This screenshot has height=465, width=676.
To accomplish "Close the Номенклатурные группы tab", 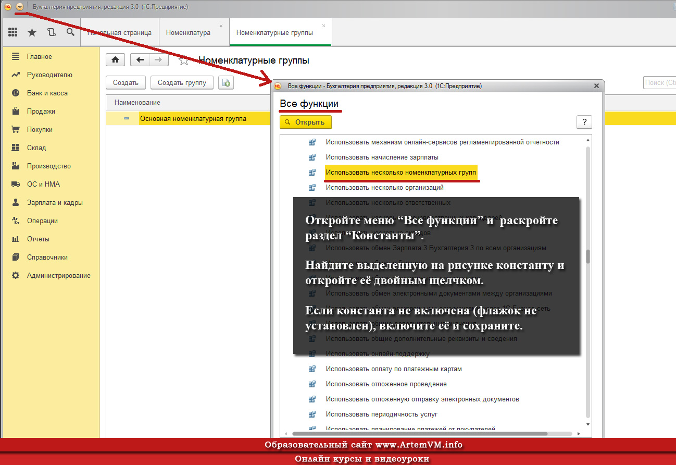I will click(x=323, y=26).
